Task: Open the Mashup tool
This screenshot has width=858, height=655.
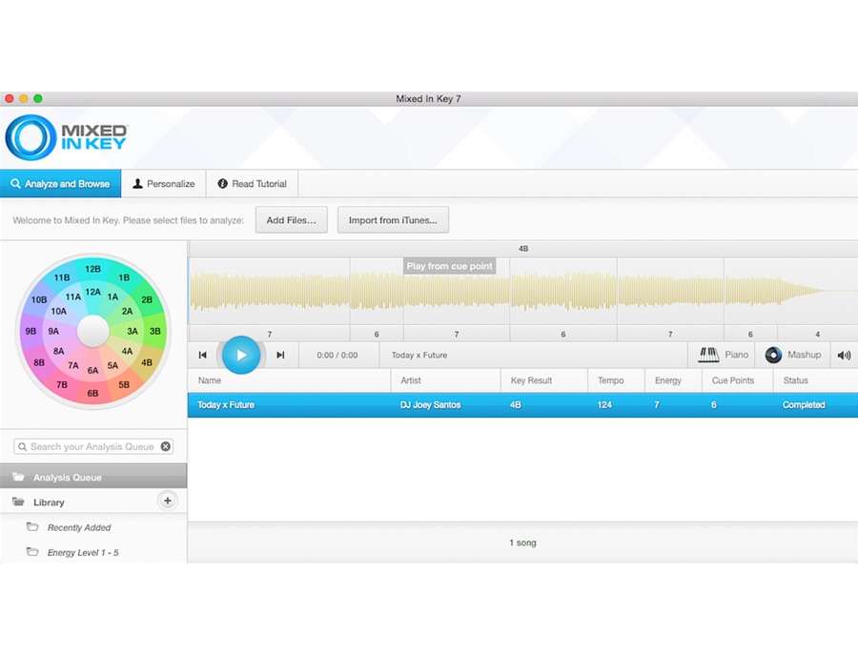Action: coord(793,355)
